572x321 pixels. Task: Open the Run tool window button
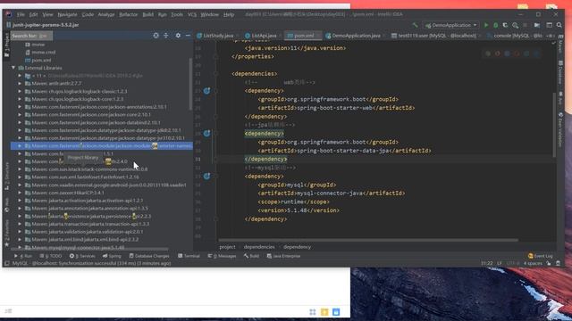point(23,256)
